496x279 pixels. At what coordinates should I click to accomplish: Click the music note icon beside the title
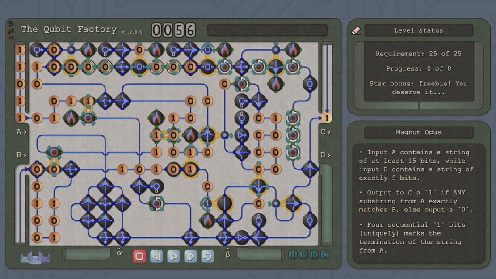point(11,31)
